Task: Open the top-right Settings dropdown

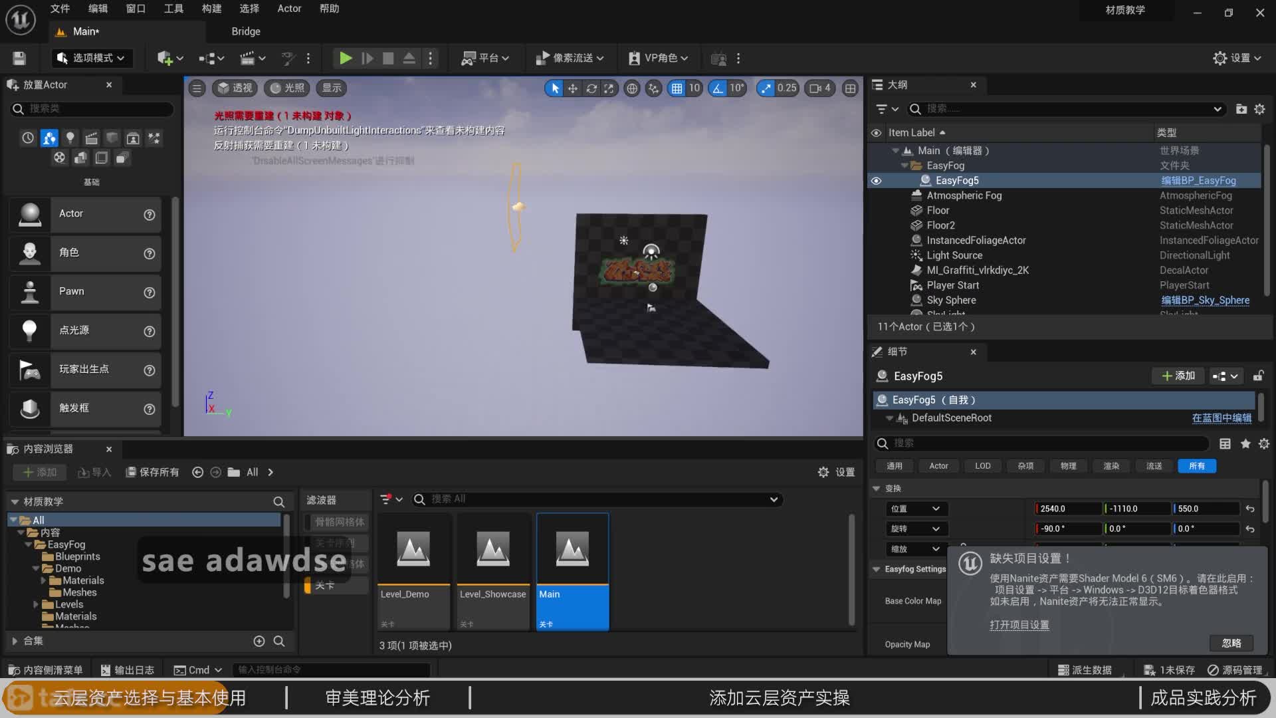Action: [x=1237, y=59]
